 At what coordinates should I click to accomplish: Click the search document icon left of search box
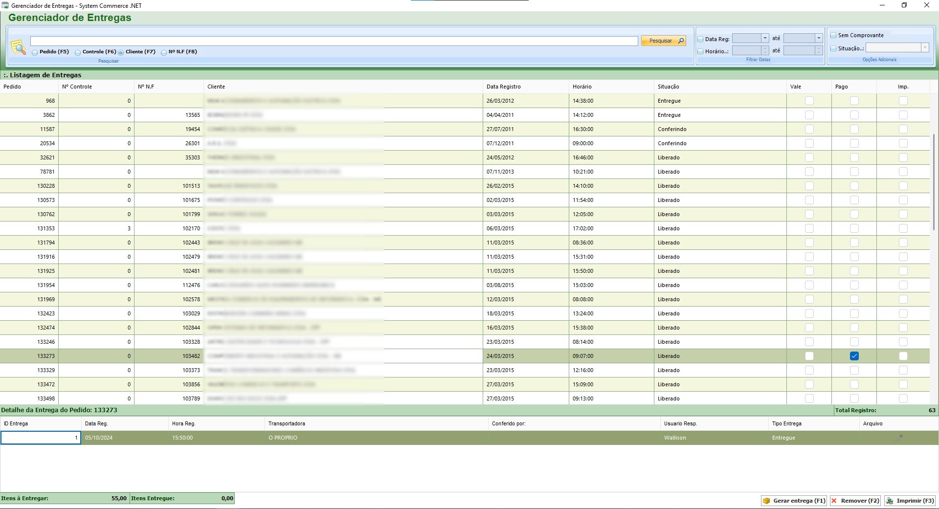tap(18, 47)
